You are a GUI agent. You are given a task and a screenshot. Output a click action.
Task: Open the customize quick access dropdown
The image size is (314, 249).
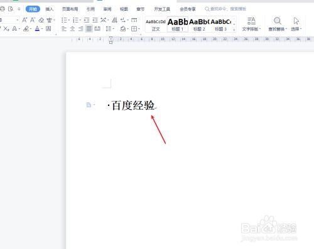19,9
